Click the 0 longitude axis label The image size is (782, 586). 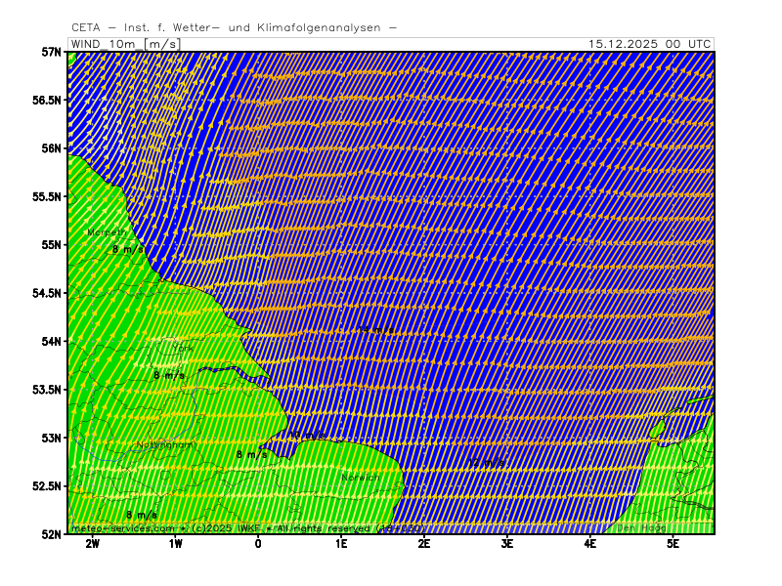(258, 543)
